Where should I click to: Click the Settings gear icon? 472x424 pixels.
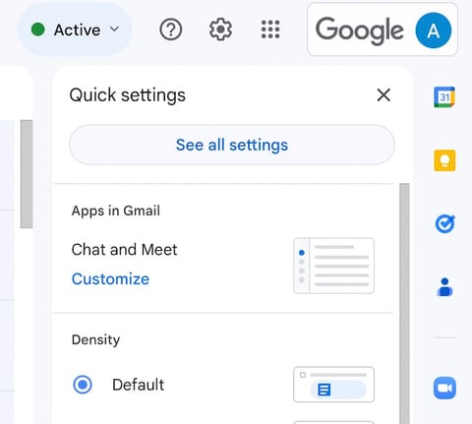click(220, 30)
